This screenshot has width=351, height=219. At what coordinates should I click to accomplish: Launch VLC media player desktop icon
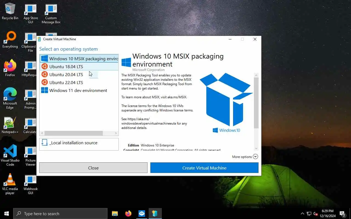10,184
